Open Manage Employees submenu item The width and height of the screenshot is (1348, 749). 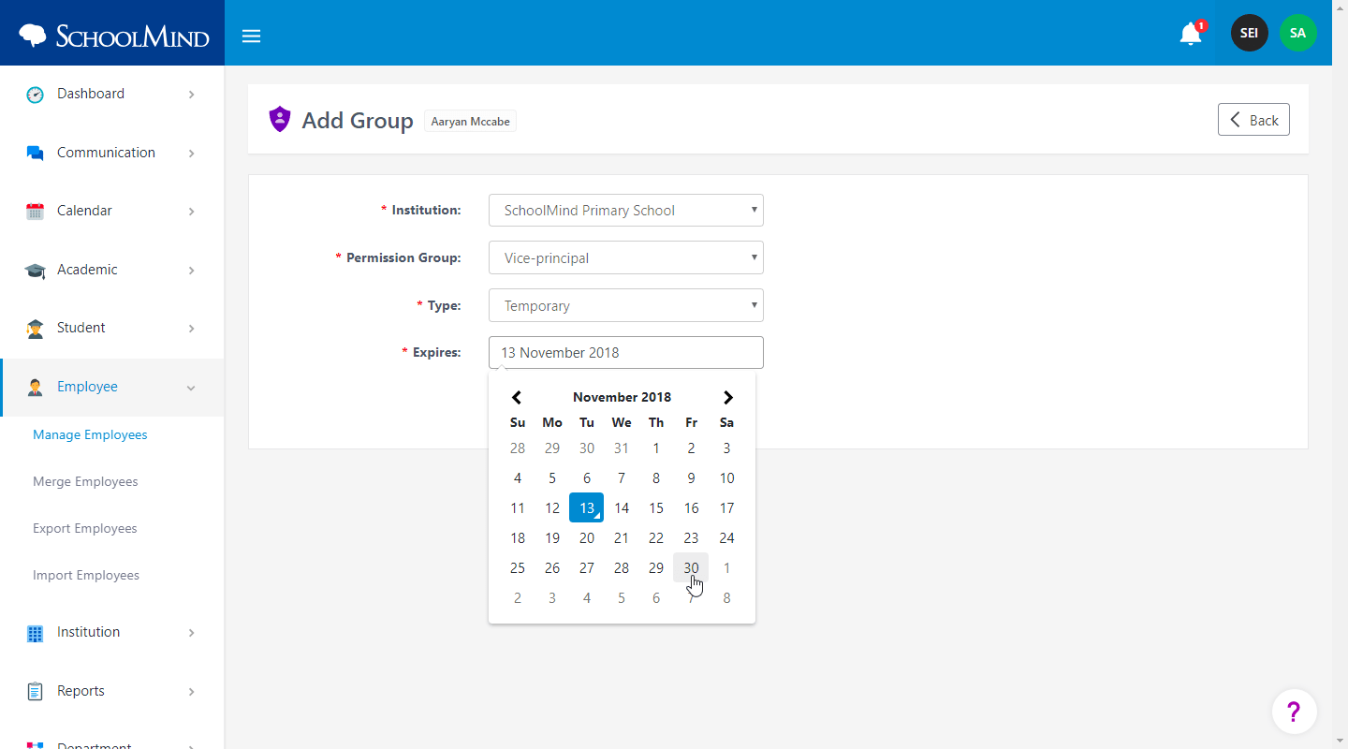coord(90,434)
